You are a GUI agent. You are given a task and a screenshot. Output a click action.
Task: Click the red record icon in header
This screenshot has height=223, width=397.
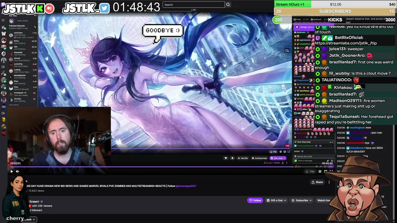[x=49, y=9]
